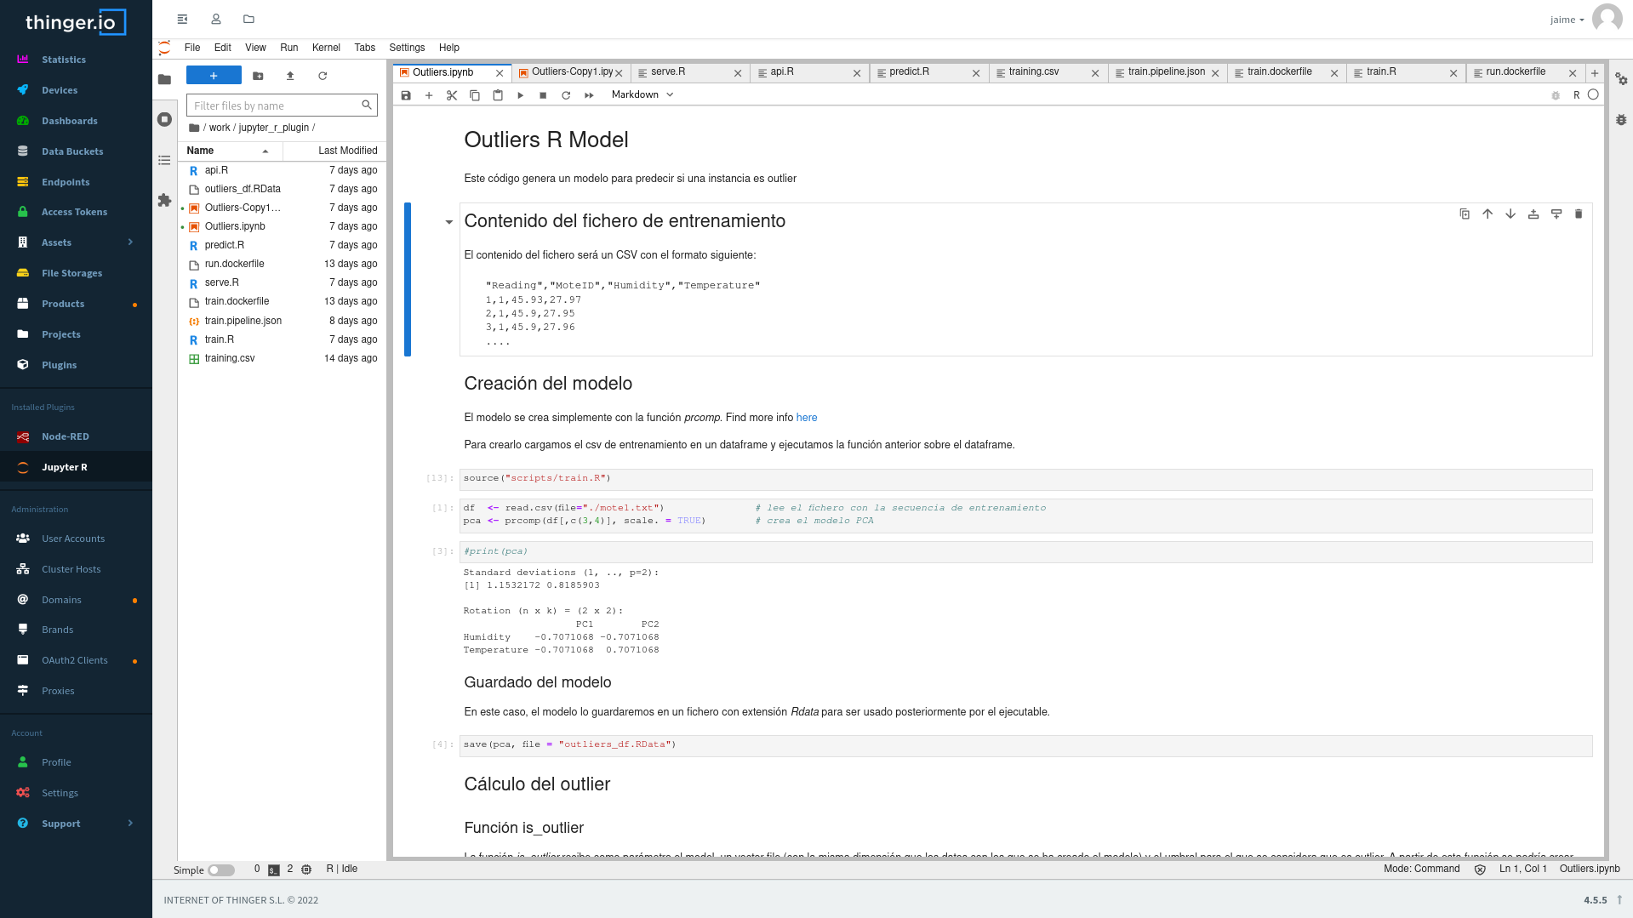Toggle the Simple interface mode switch
The height and width of the screenshot is (918, 1633).
coord(221,870)
